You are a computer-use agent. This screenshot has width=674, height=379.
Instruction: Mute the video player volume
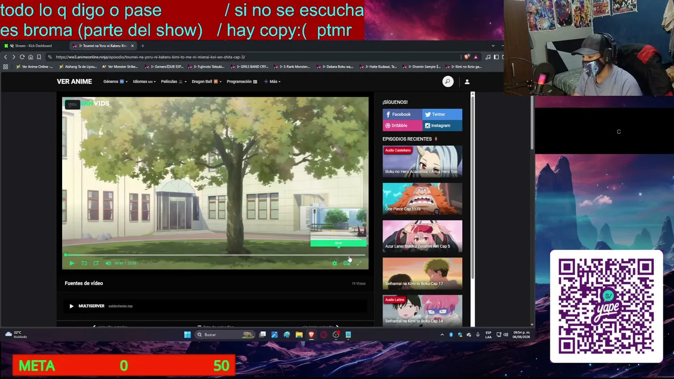[x=108, y=263]
